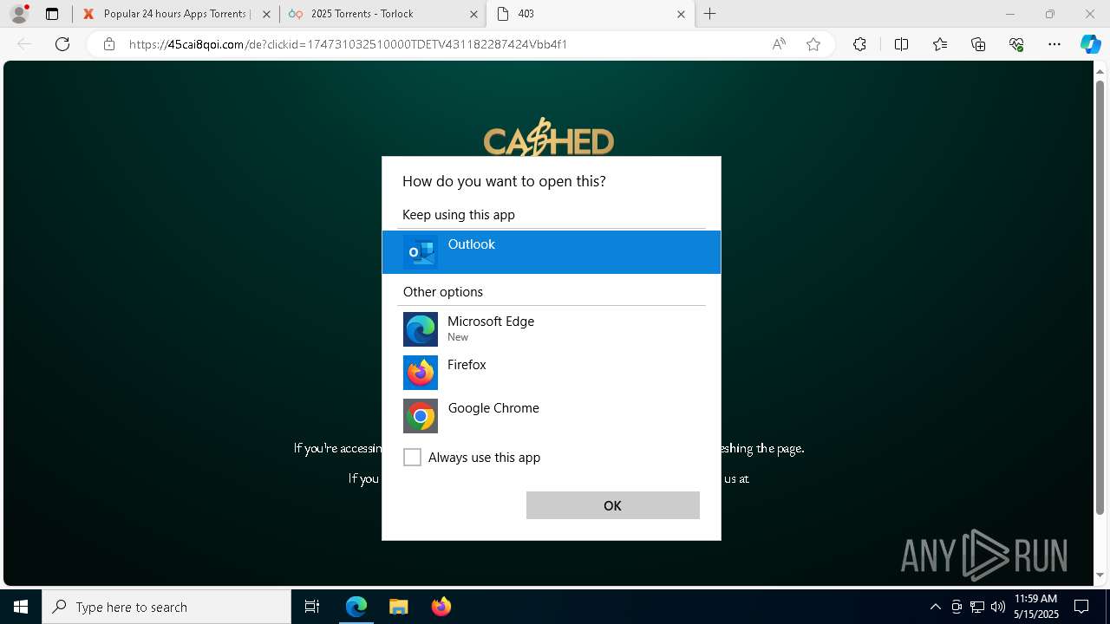The image size is (1110, 624).
Task: Open the notification center
Action: pyautogui.click(x=1082, y=607)
